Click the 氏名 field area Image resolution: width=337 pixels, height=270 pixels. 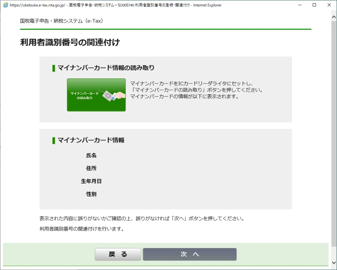(x=91, y=155)
